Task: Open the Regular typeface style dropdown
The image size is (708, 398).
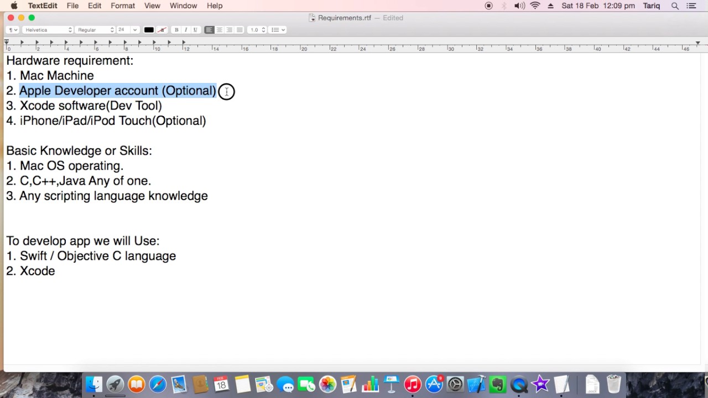Action: [x=96, y=30]
